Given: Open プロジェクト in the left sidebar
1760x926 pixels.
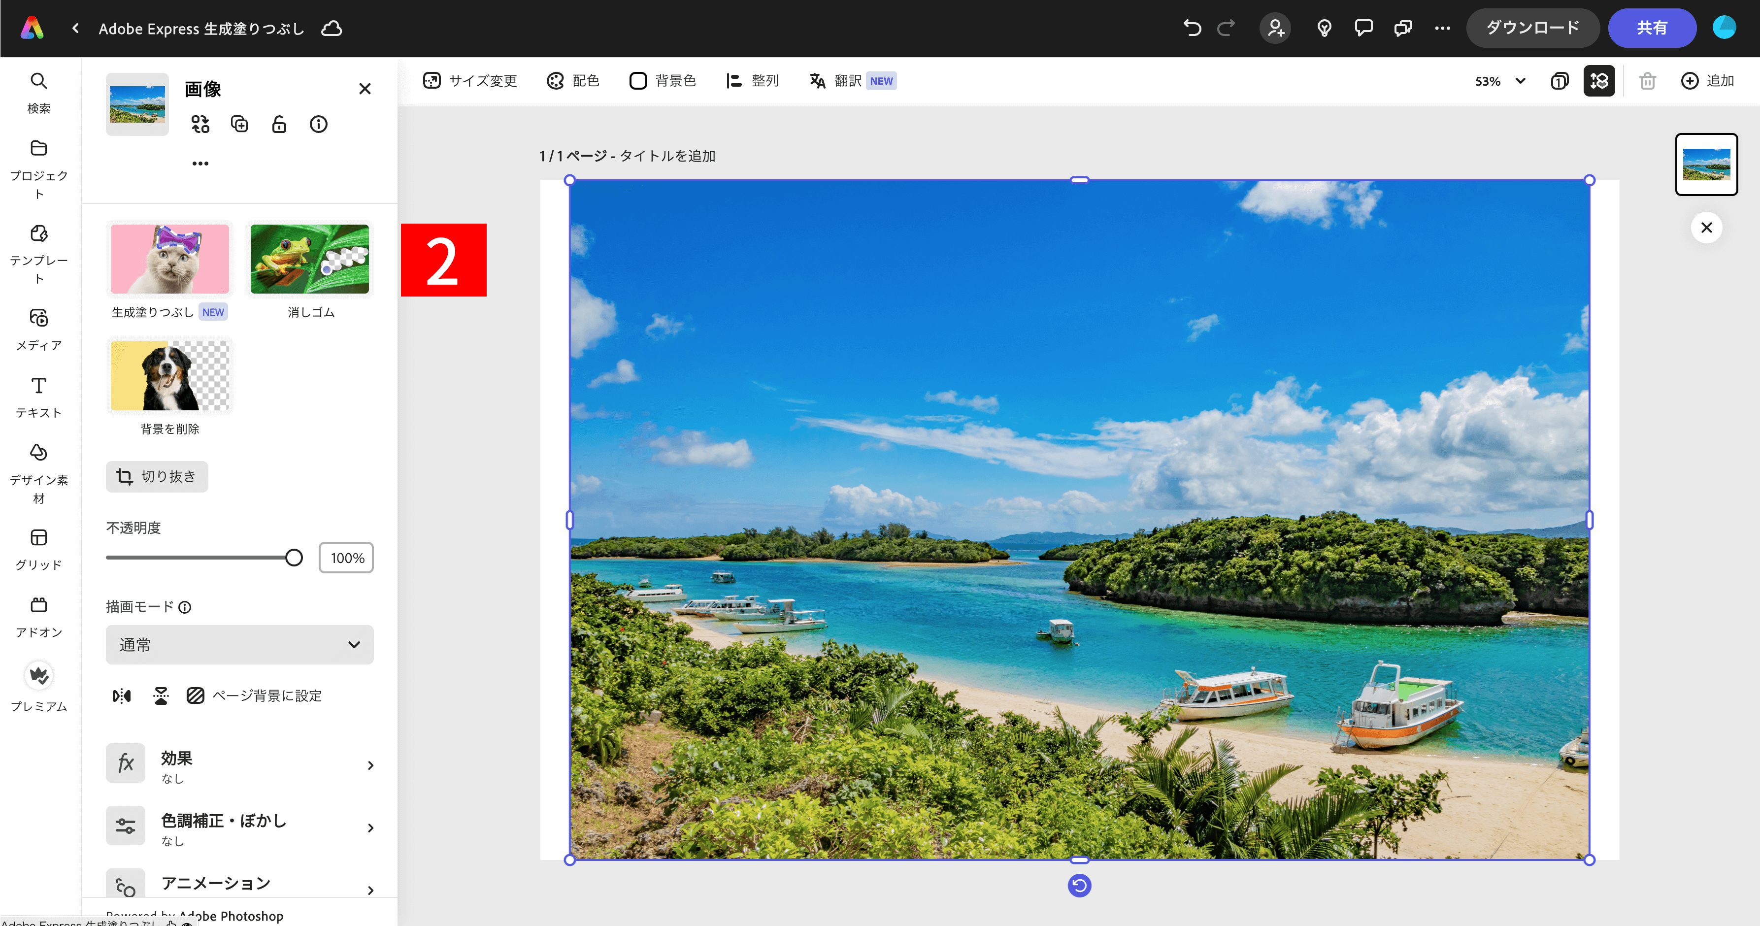Looking at the screenshot, I should 39,170.
